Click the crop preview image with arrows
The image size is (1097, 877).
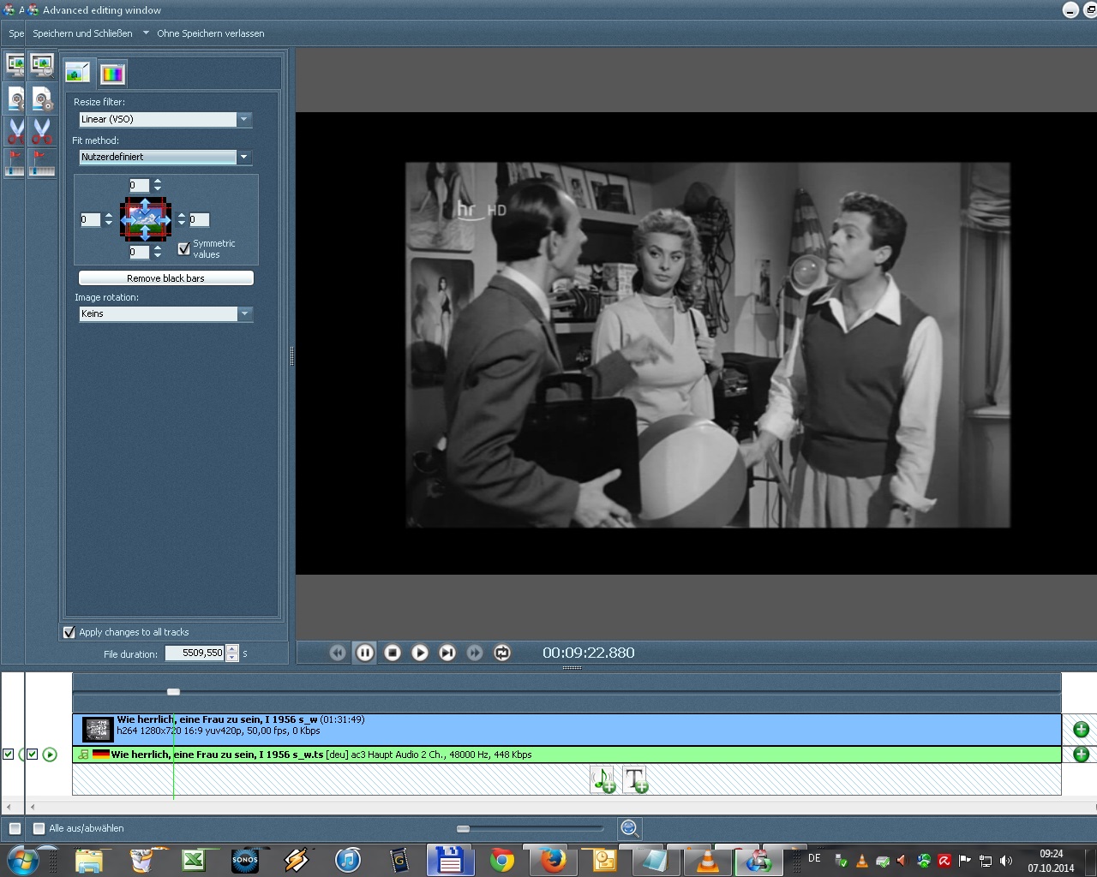click(x=146, y=219)
